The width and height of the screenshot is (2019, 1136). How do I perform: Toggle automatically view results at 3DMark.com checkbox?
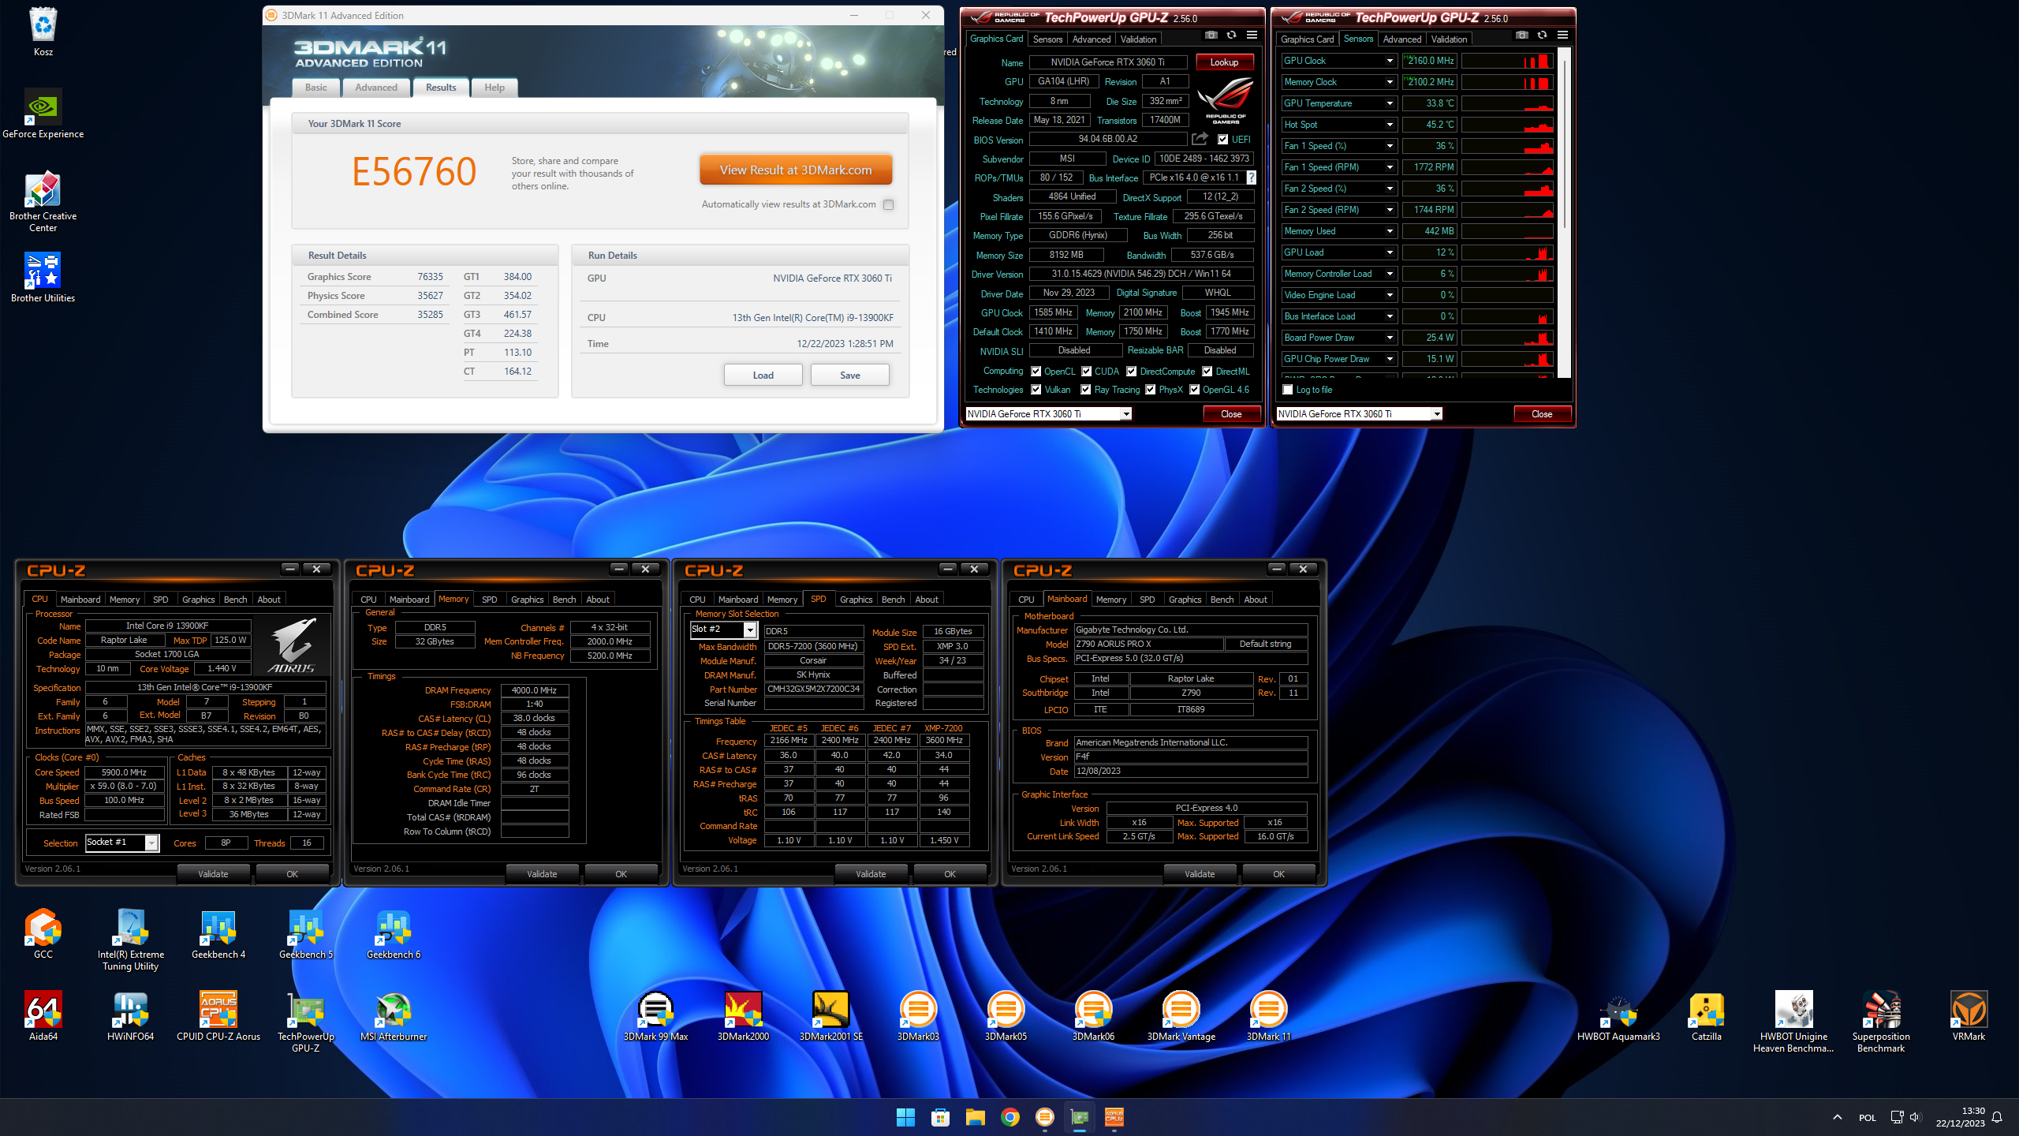coord(889,204)
